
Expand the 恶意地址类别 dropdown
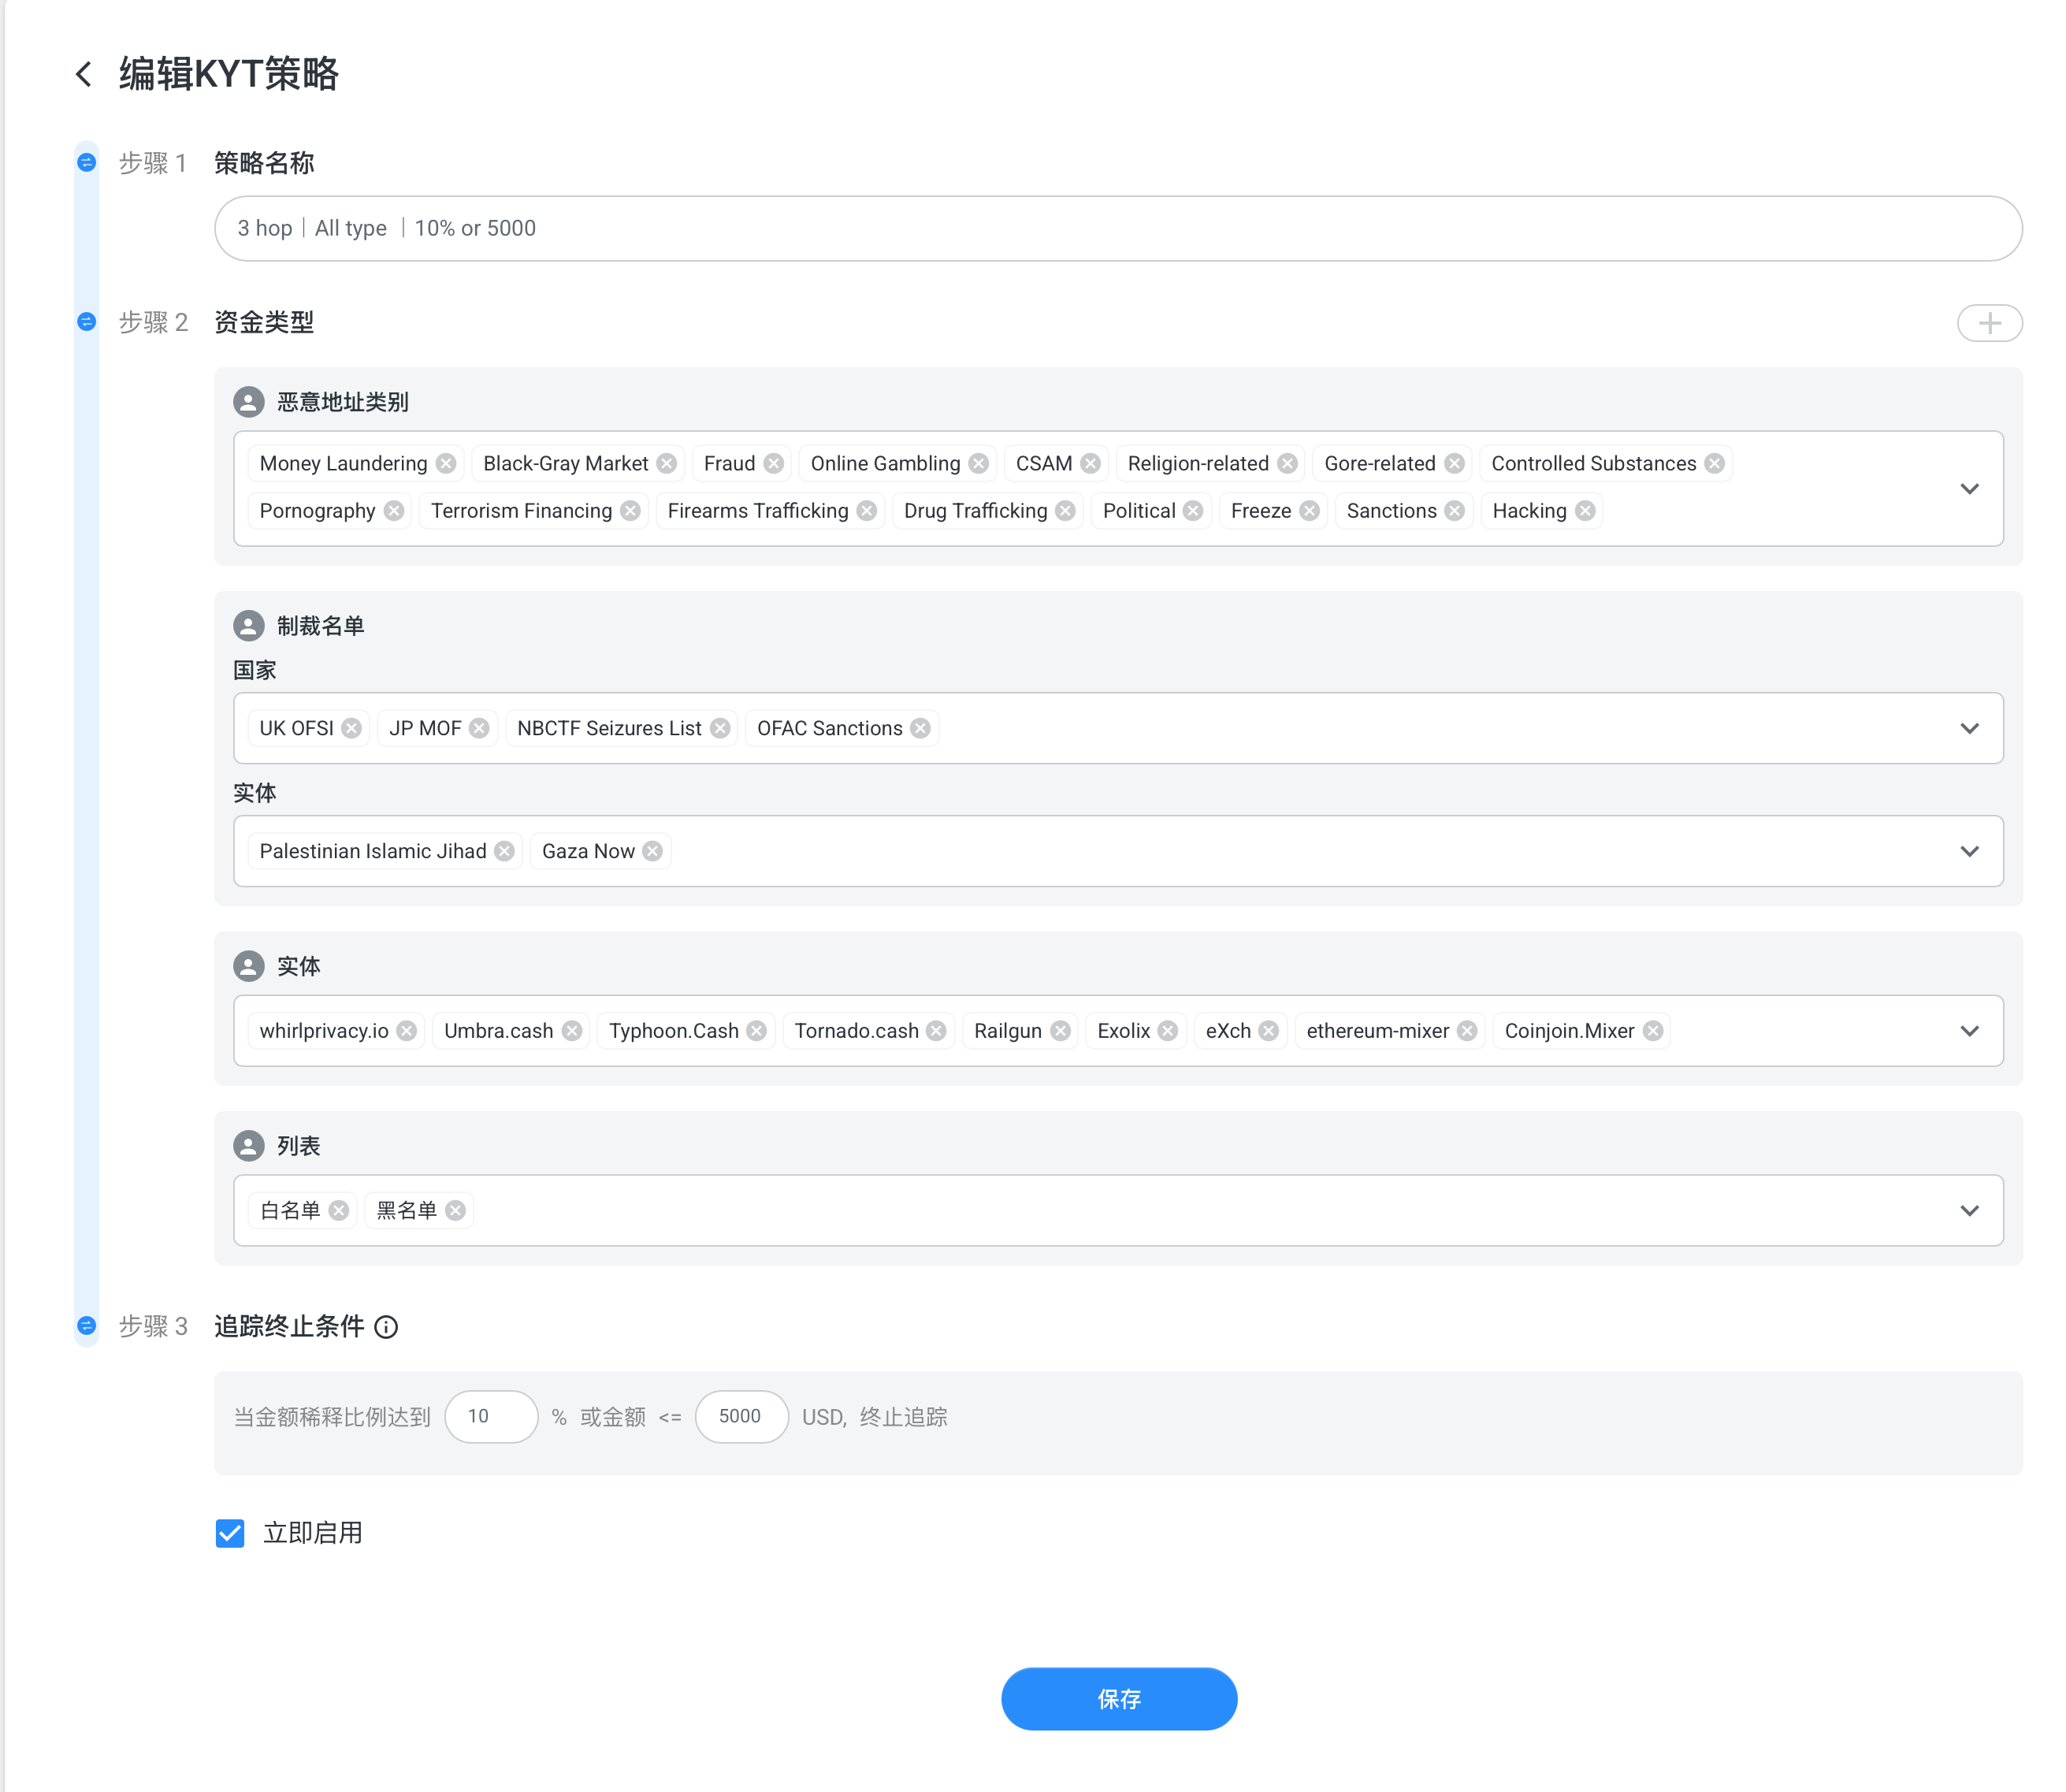pyautogui.click(x=1968, y=489)
